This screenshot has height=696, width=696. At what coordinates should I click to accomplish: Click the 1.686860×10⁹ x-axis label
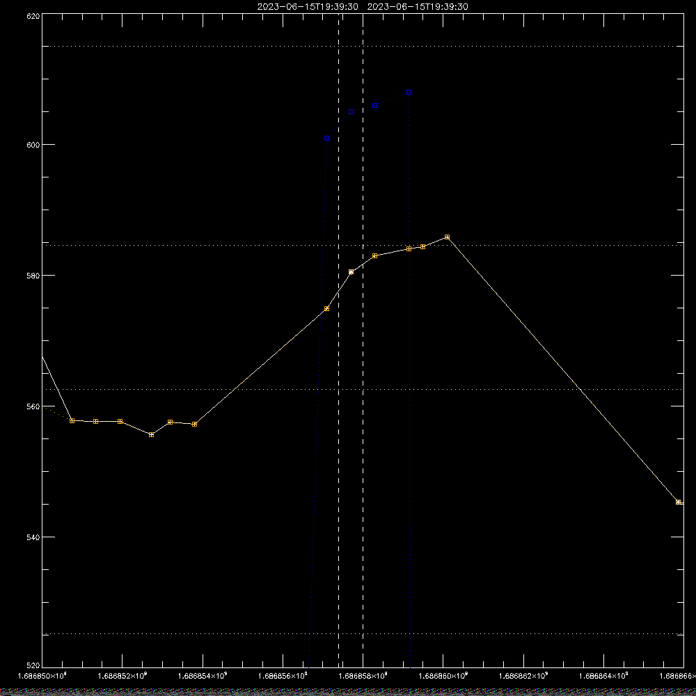pos(443,676)
